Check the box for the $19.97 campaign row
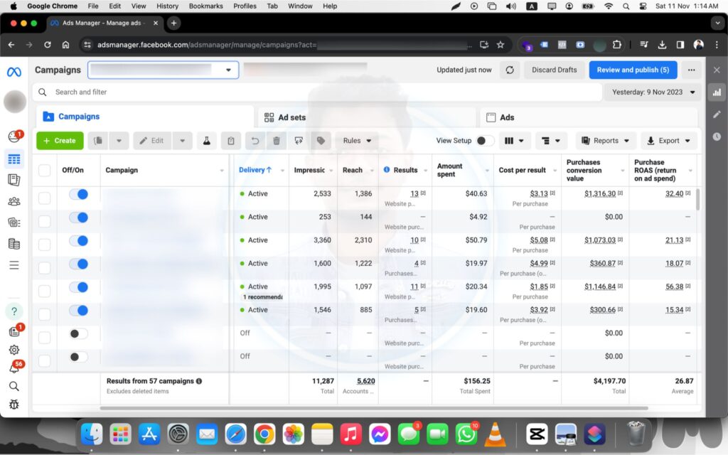 [x=45, y=268]
